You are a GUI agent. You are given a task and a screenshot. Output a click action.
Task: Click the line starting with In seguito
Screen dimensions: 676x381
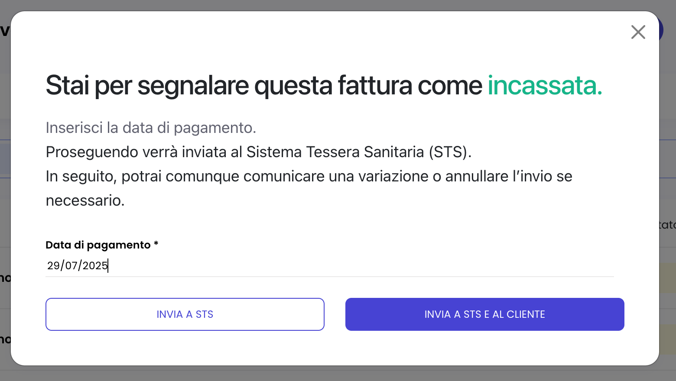tap(309, 176)
